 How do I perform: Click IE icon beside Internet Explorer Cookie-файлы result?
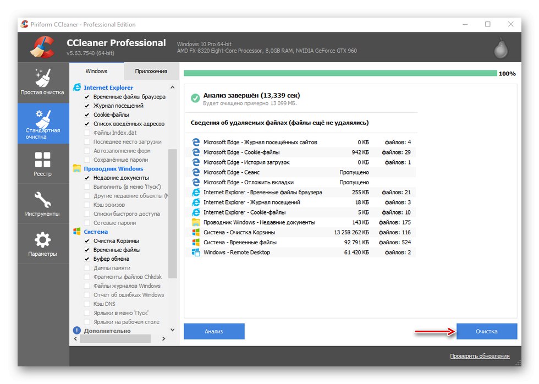(196, 212)
